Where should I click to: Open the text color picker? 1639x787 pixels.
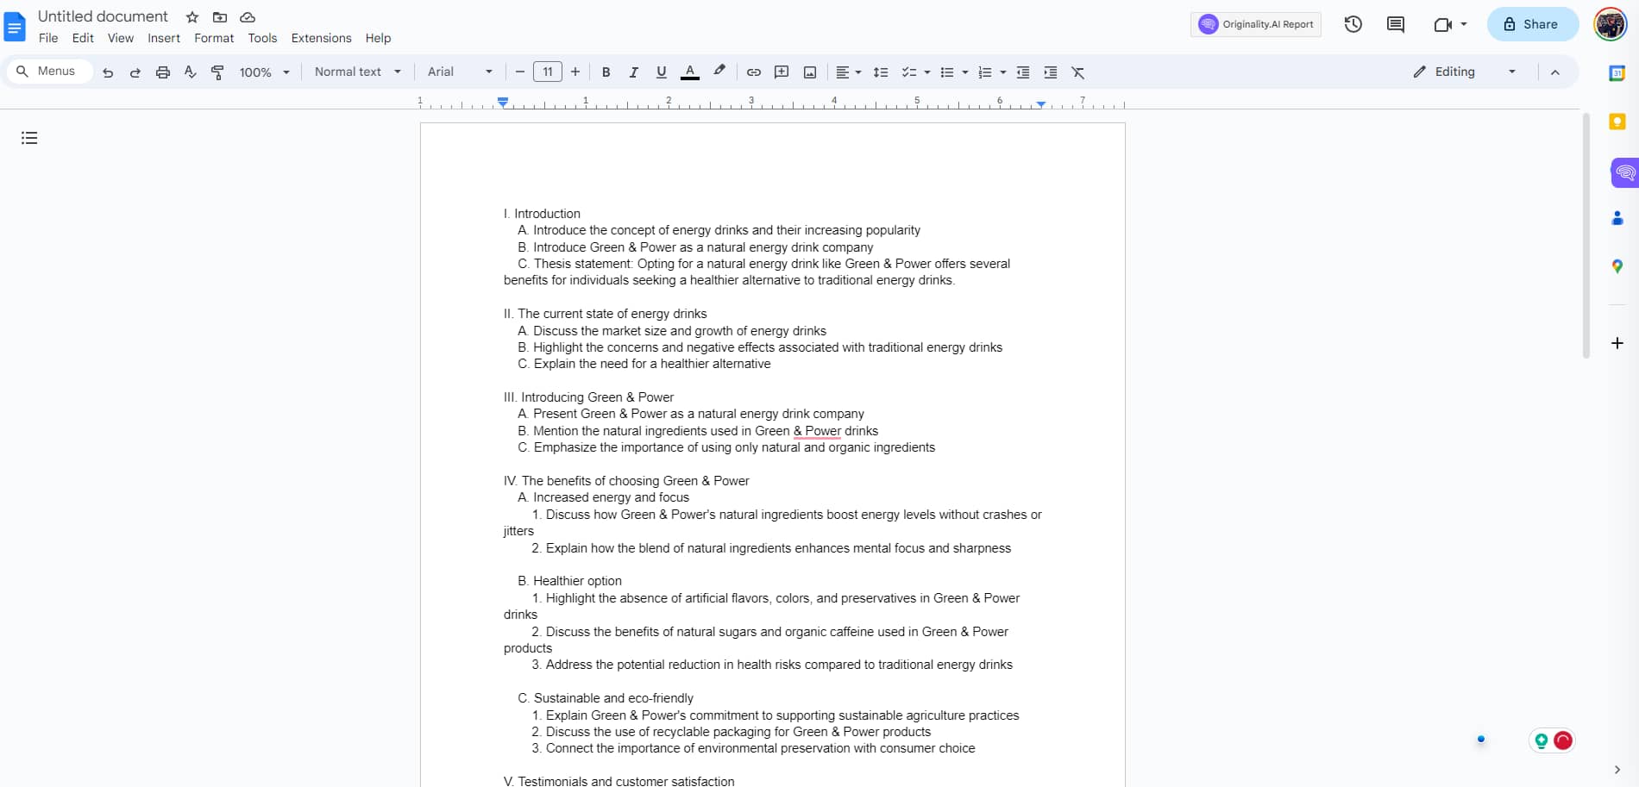[689, 72]
